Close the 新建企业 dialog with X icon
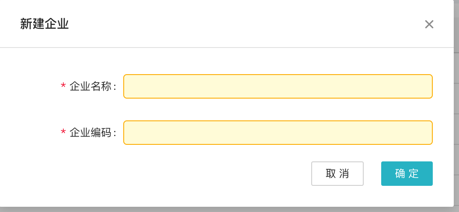This screenshot has height=212, width=459. [429, 24]
